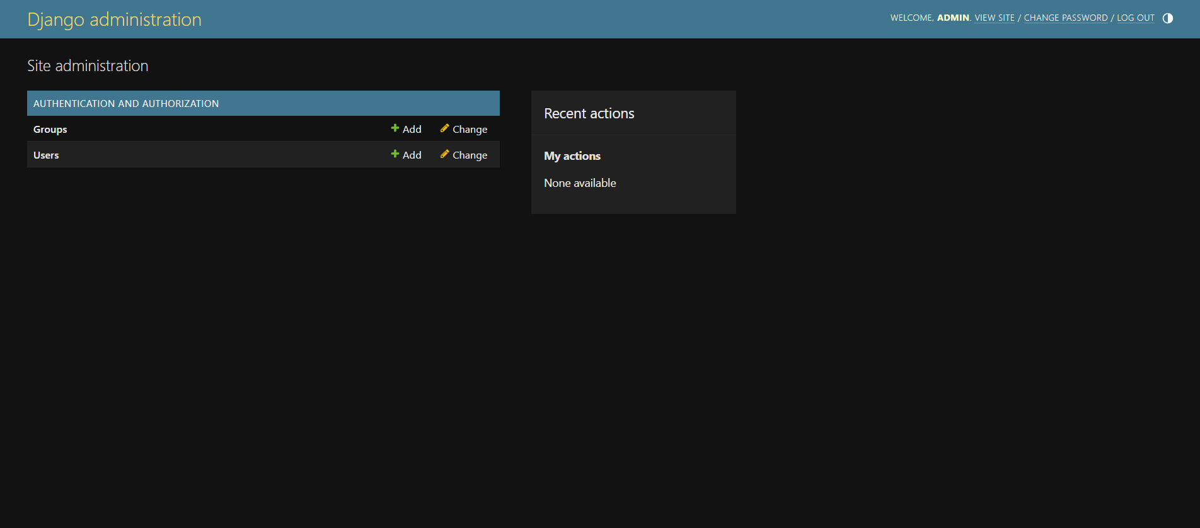This screenshot has width=1200, height=528.
Task: Click the My actions subheading
Action: (x=572, y=156)
